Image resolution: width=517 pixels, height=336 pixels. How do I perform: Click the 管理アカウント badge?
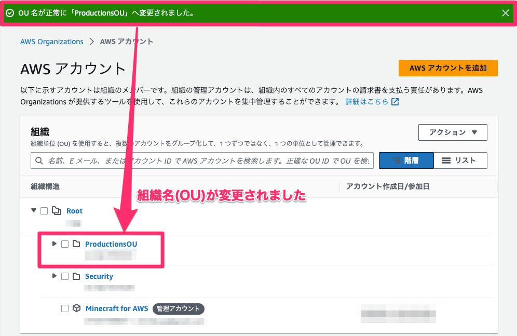pos(179,308)
